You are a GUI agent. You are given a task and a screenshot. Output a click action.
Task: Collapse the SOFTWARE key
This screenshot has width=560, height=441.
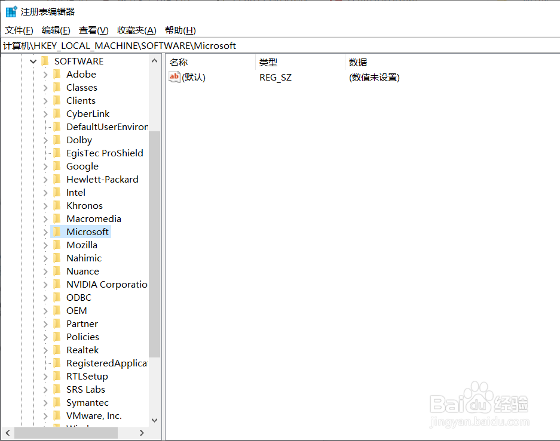[x=33, y=61]
